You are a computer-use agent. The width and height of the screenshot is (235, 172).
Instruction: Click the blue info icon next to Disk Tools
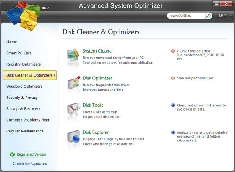tap(173, 105)
